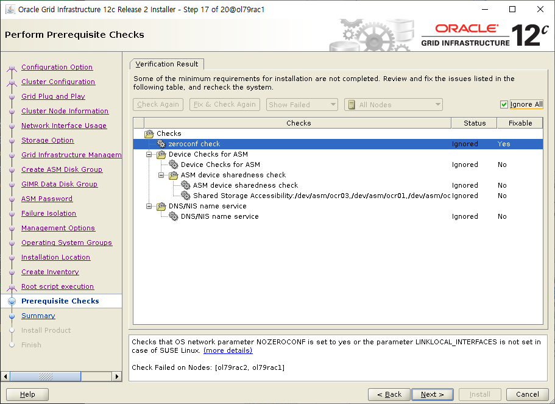Click gear icon of Device Checks for ASM leaf
Image resolution: width=555 pixels, height=404 pixels.
[x=174, y=165]
